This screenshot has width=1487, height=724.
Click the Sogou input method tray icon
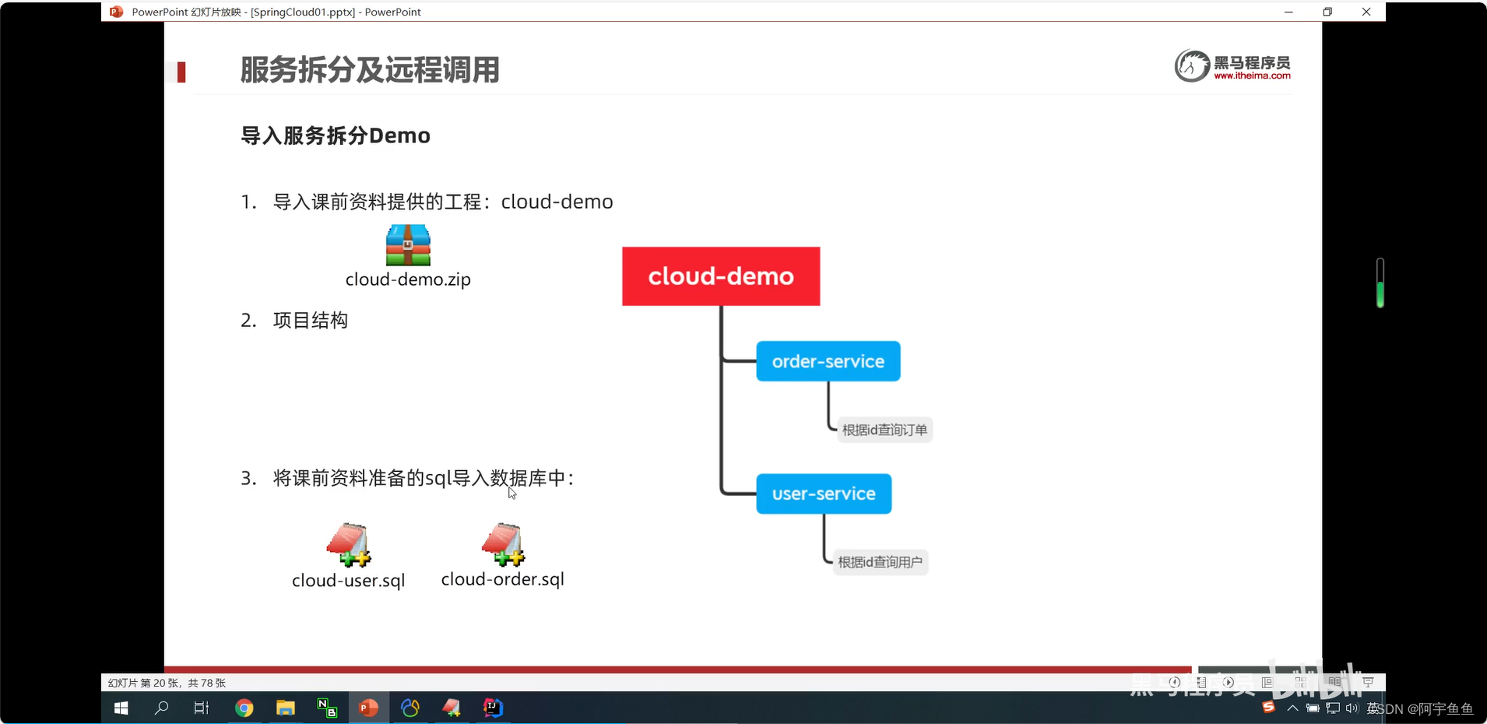(x=1269, y=707)
